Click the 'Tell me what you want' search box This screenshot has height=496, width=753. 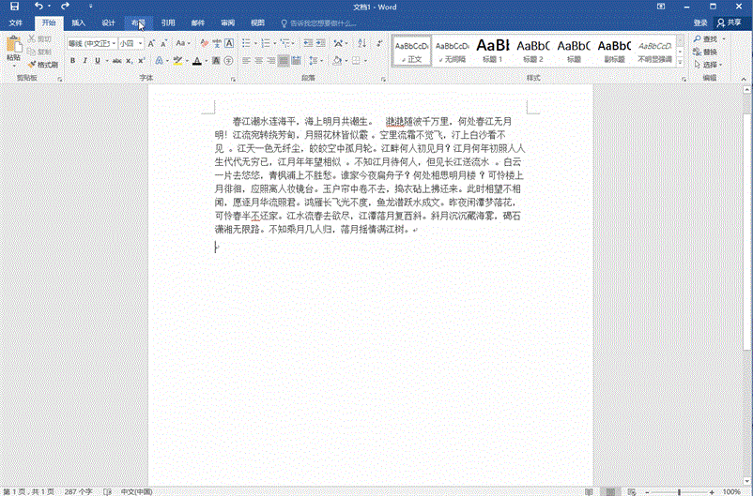[323, 23]
